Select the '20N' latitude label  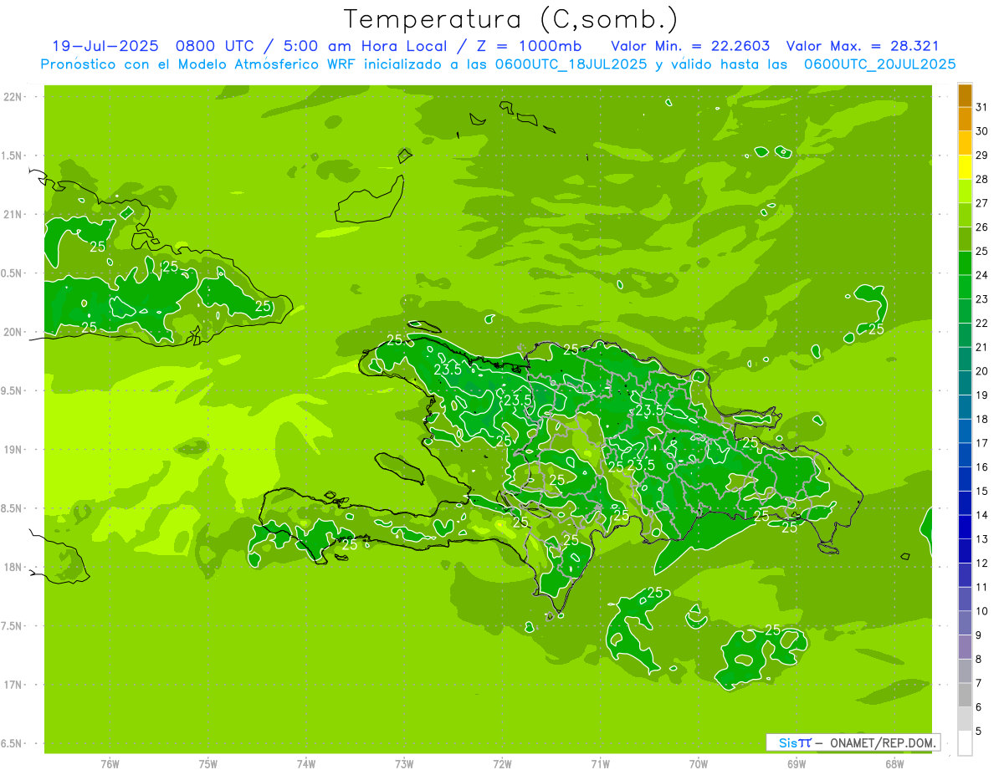tap(14, 333)
